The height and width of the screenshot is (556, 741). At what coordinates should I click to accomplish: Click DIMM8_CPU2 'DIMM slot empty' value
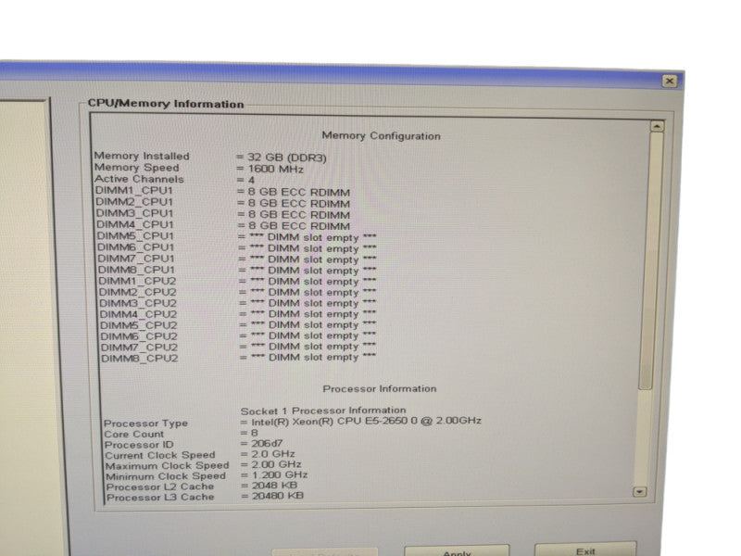[313, 358]
